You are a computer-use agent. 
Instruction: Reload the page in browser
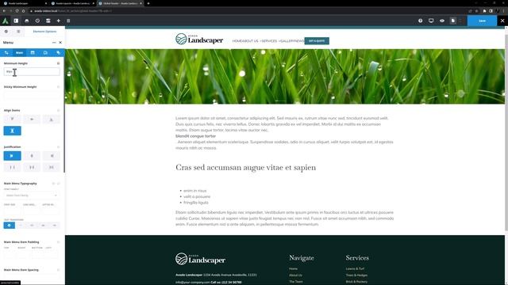pos(17,10)
